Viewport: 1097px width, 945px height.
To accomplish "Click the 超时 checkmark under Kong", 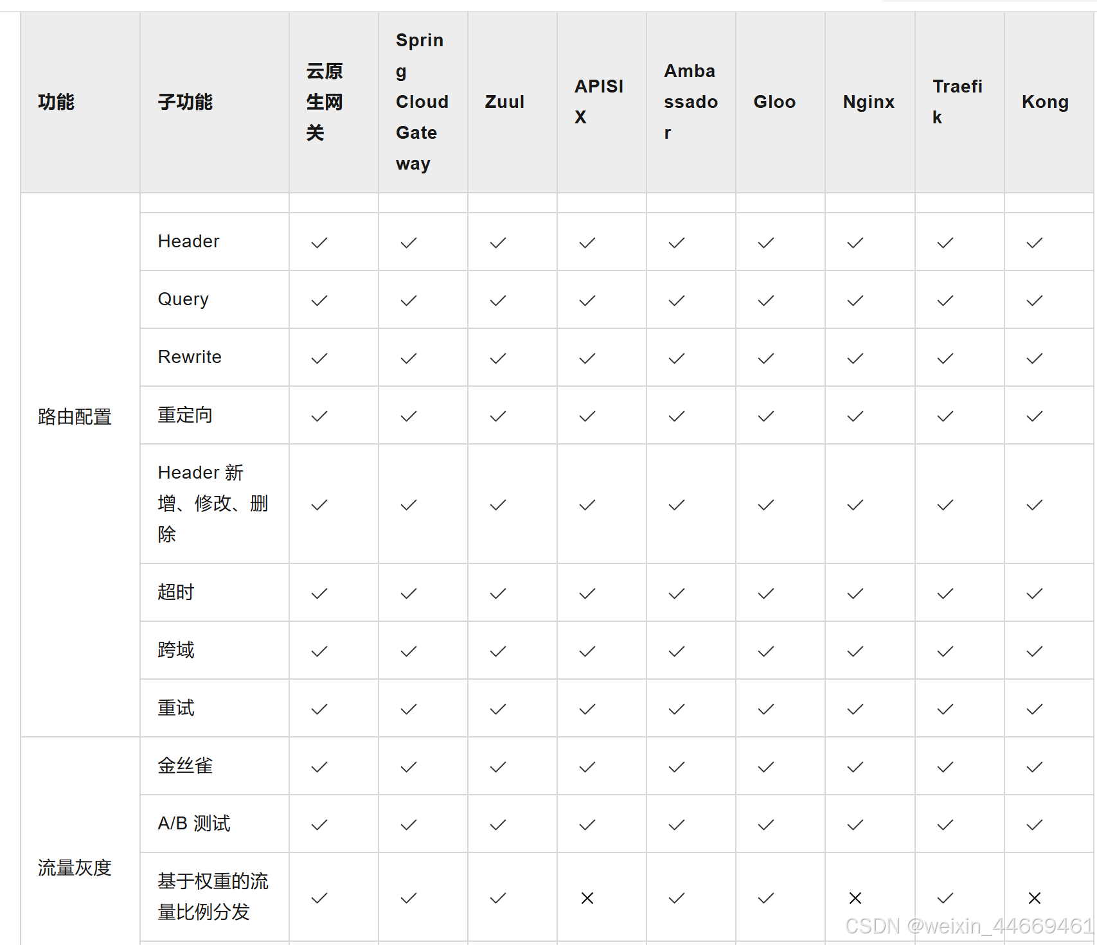I will click(1035, 594).
